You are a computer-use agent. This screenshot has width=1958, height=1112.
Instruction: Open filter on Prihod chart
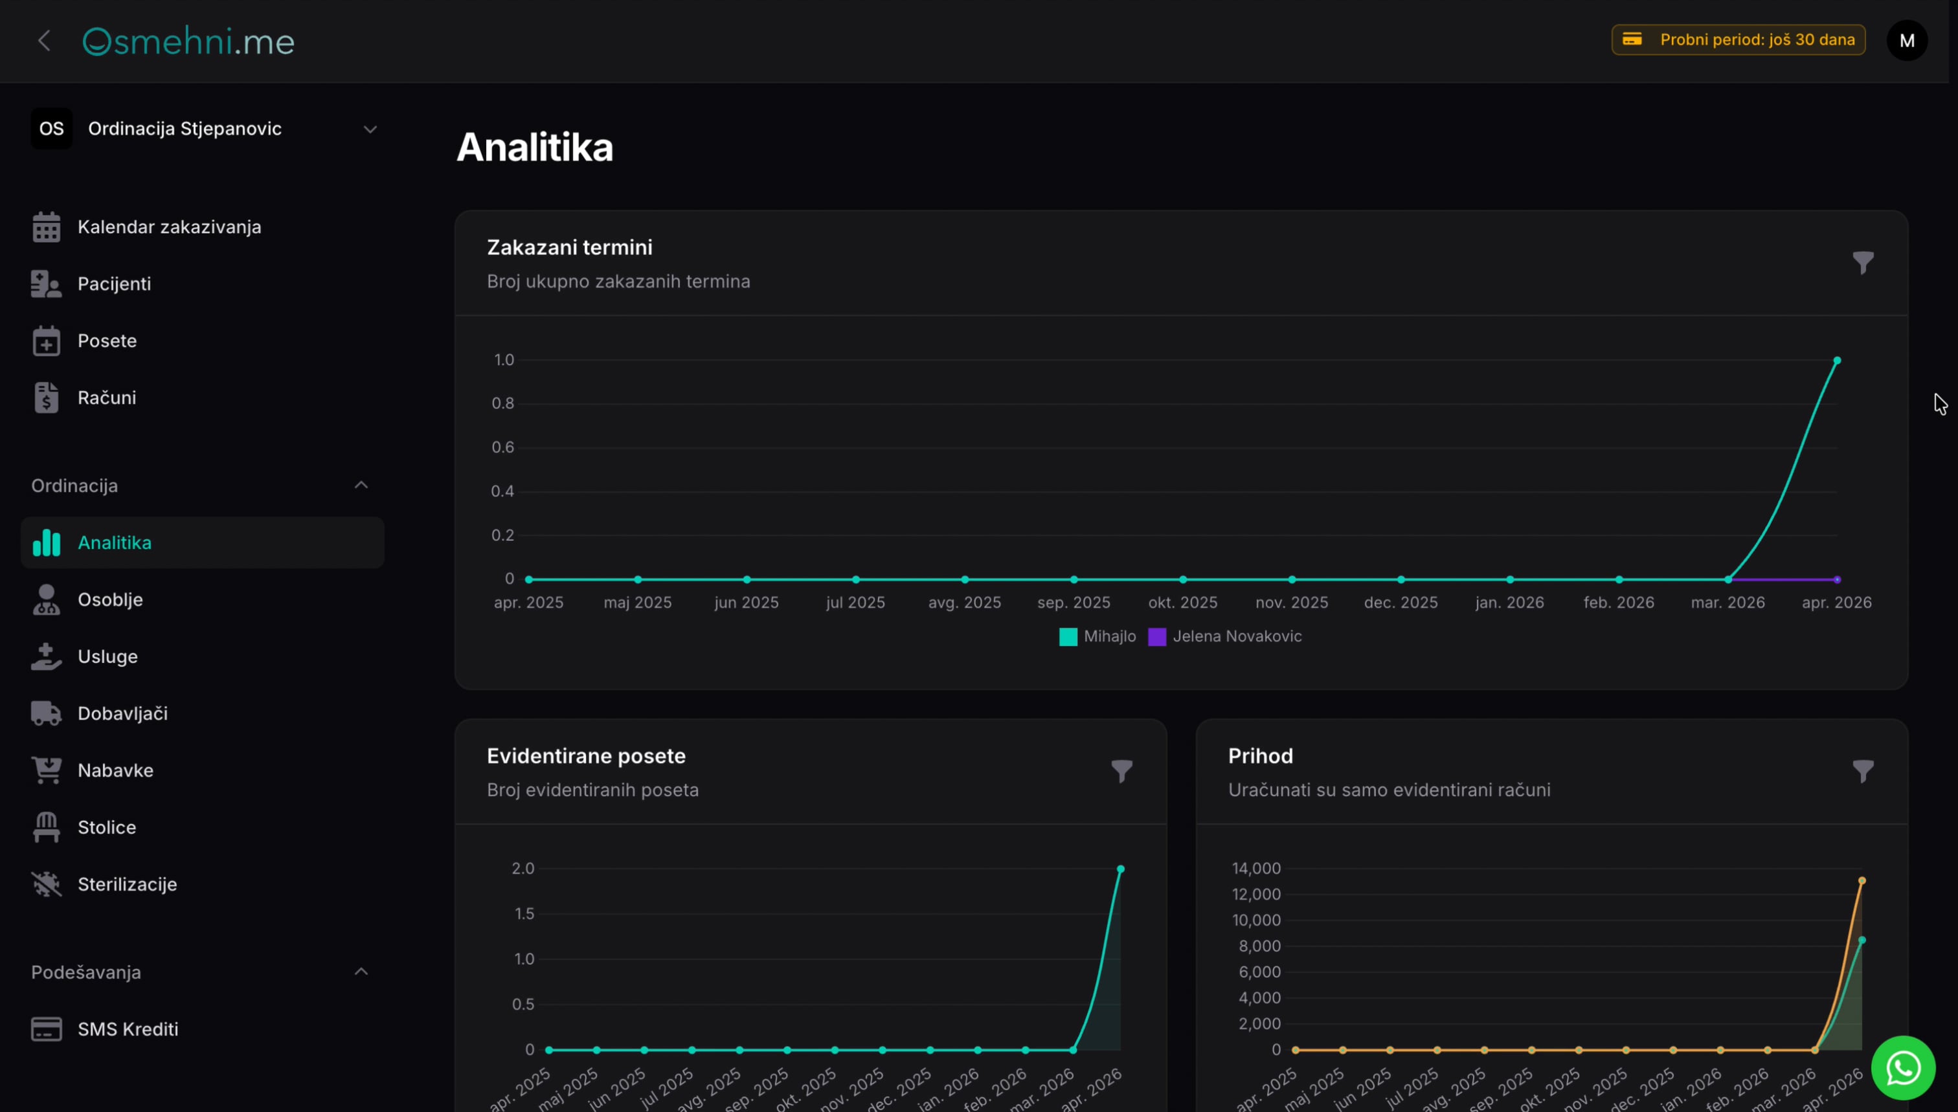1863,772
